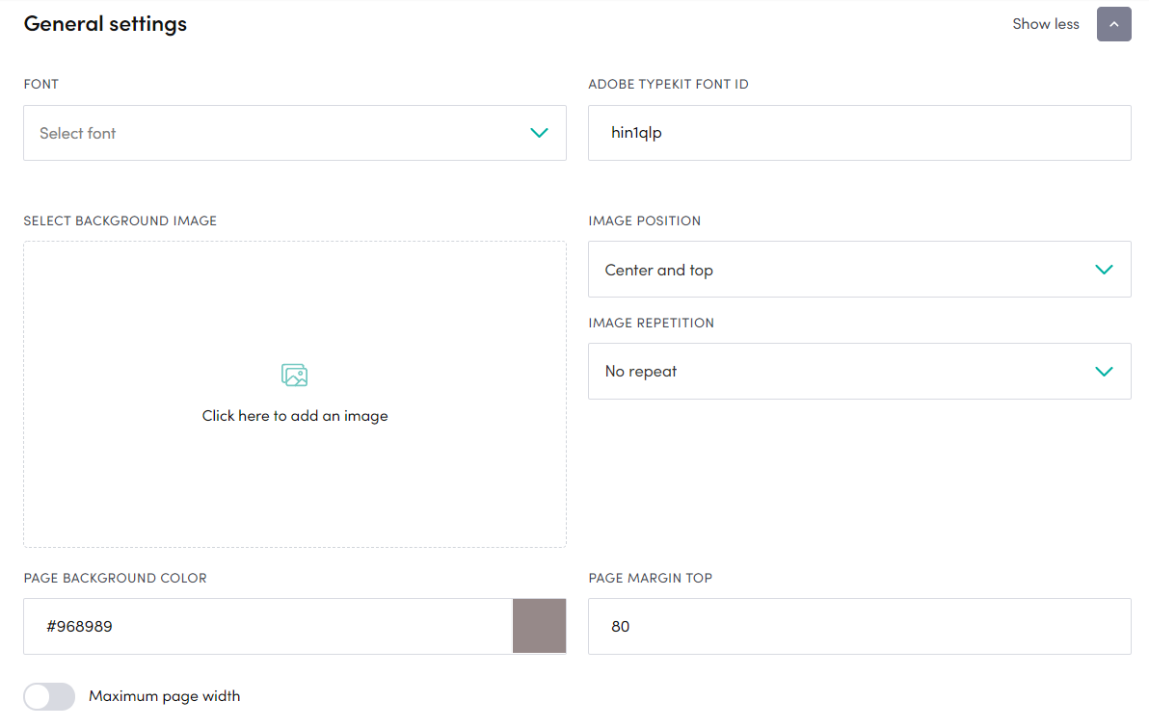Image resolution: width=1149 pixels, height=727 pixels.
Task: Expand the Image position dropdown
Action: click(x=859, y=270)
